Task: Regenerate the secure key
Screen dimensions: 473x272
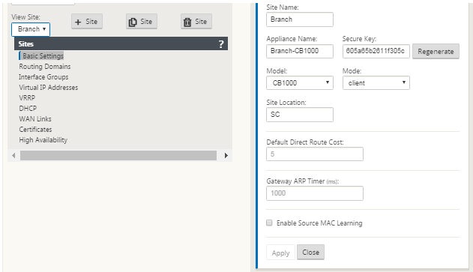Action: pos(436,52)
